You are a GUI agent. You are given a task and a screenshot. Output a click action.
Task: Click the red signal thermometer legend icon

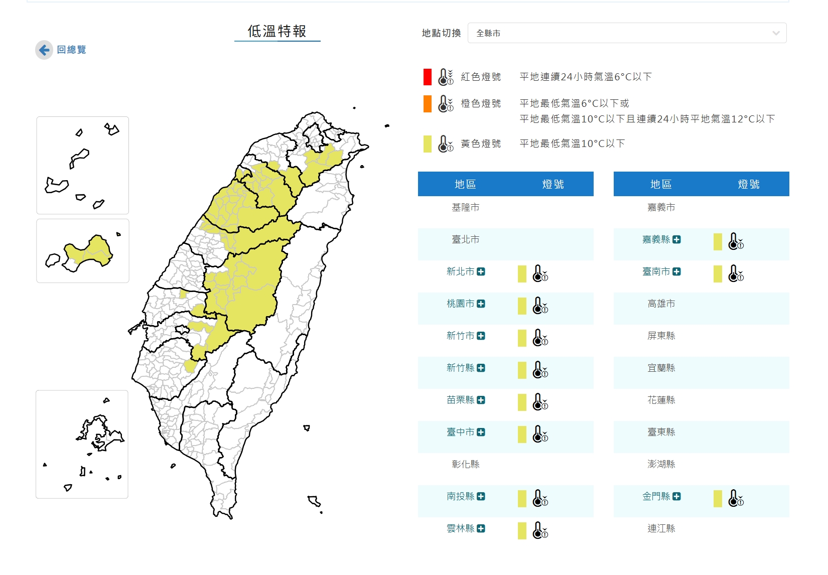[x=445, y=77]
